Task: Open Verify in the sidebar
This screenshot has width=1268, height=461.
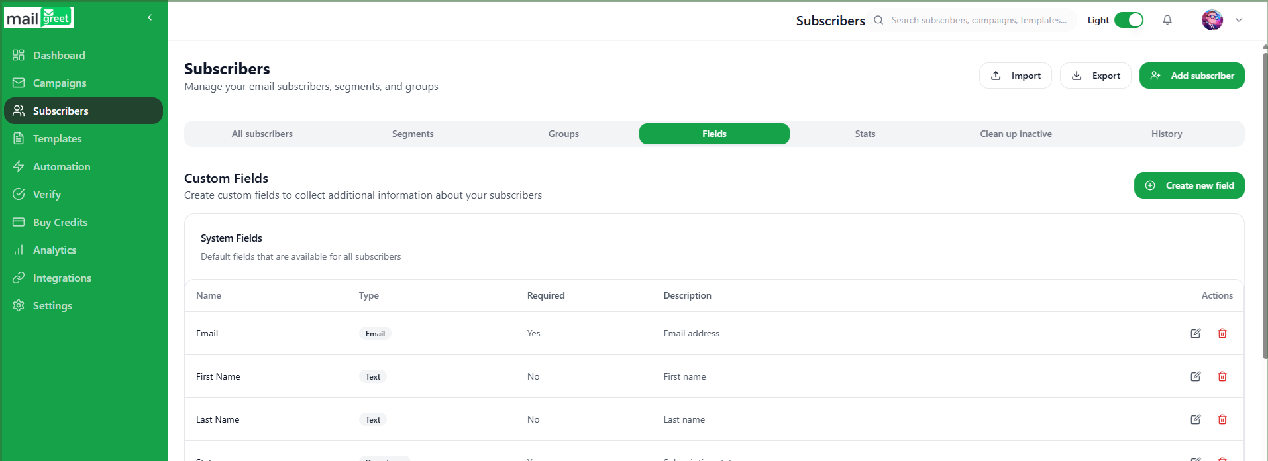Action: 83,194
